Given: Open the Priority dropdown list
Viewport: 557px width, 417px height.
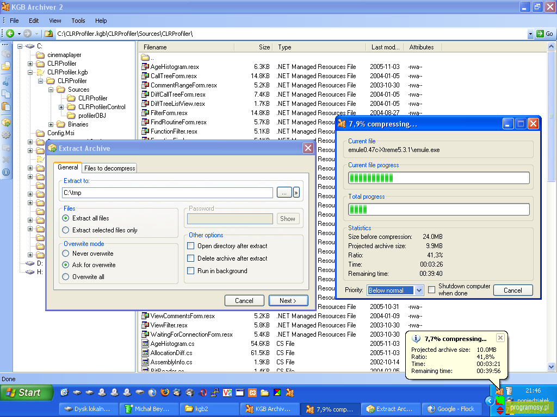Looking at the screenshot, I should click(419, 290).
